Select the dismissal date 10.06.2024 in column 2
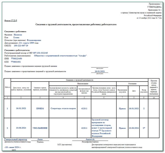 21,128
